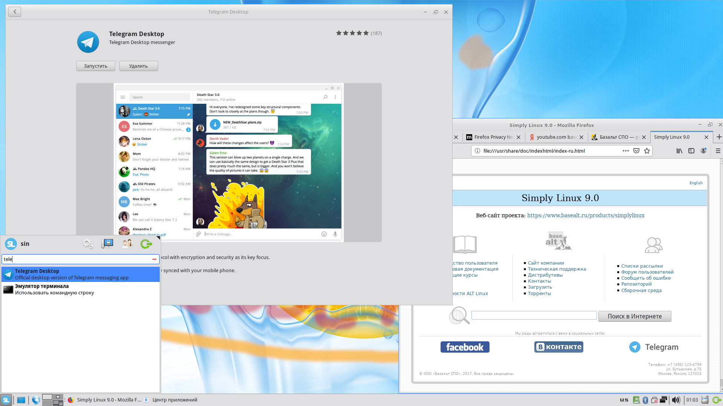Click the switch users icon
The image size is (723, 406).
coord(127,244)
